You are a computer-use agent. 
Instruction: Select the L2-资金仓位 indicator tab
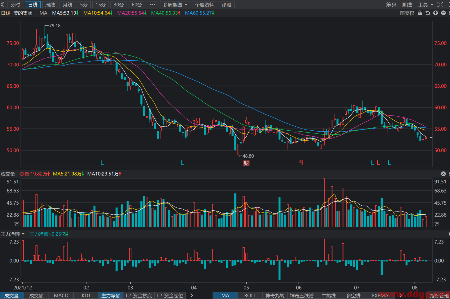pos(170,296)
